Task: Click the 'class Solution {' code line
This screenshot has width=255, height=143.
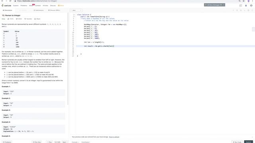Action: [x=84, y=15]
